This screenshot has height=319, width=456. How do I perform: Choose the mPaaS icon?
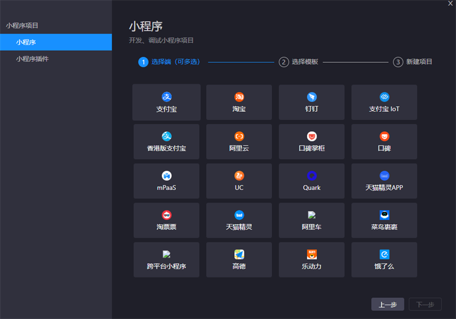166,176
